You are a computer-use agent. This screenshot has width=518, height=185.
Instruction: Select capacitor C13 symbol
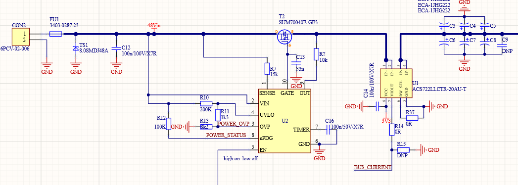coord(297,63)
